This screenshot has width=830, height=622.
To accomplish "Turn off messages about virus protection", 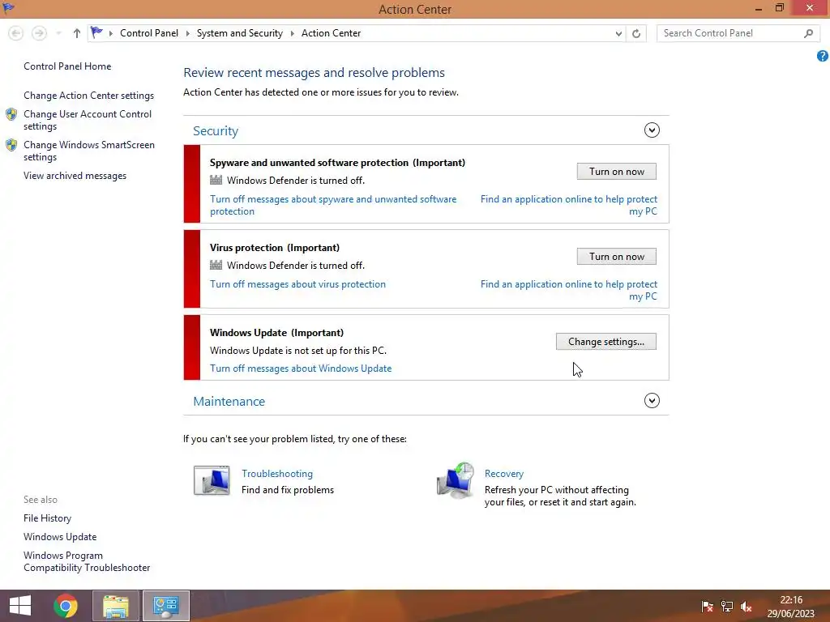I will click(x=297, y=284).
